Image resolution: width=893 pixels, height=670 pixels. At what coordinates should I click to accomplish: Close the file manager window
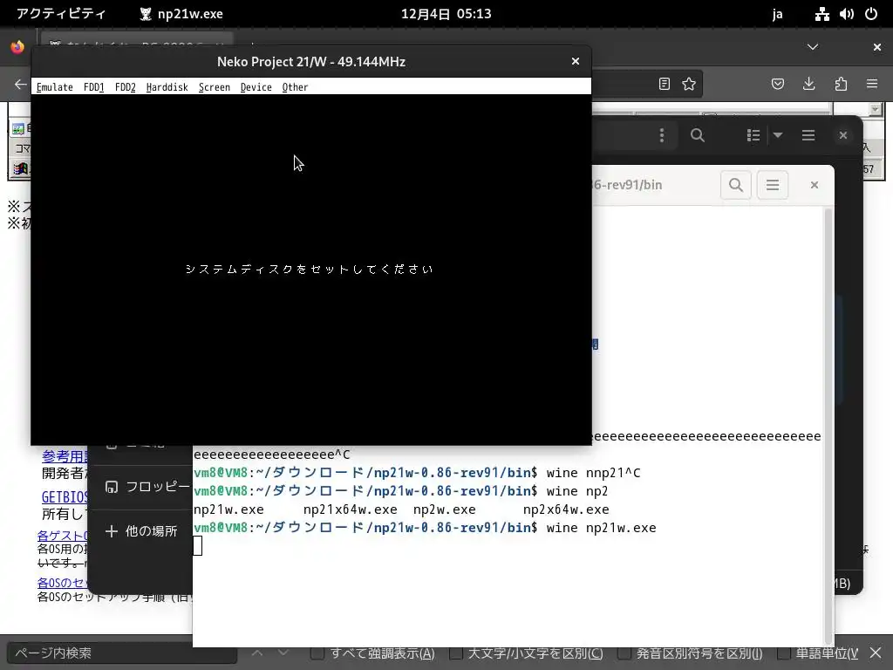tap(843, 135)
